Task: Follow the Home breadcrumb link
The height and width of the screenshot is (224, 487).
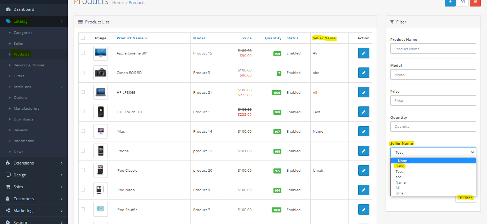Action: pos(118,3)
